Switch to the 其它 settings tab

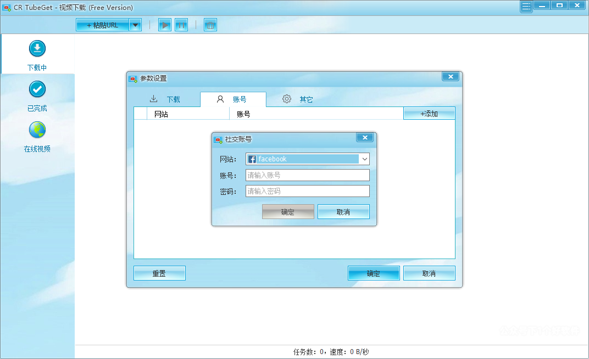coord(298,99)
